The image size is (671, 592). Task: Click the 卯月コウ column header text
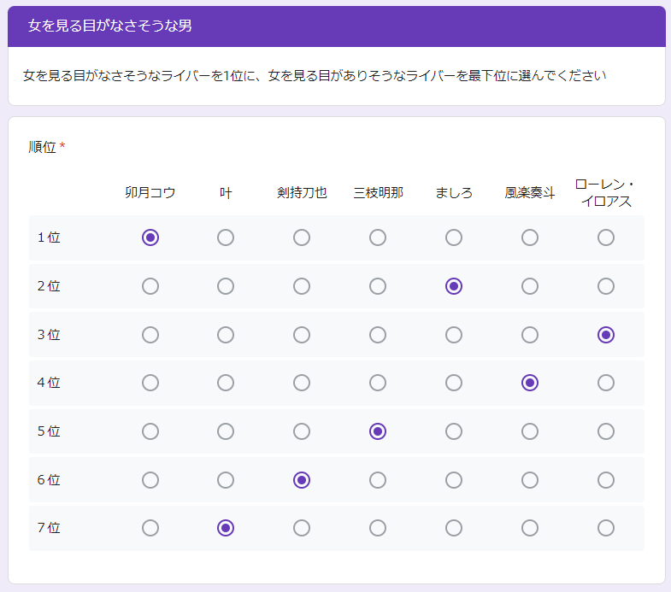(x=150, y=192)
